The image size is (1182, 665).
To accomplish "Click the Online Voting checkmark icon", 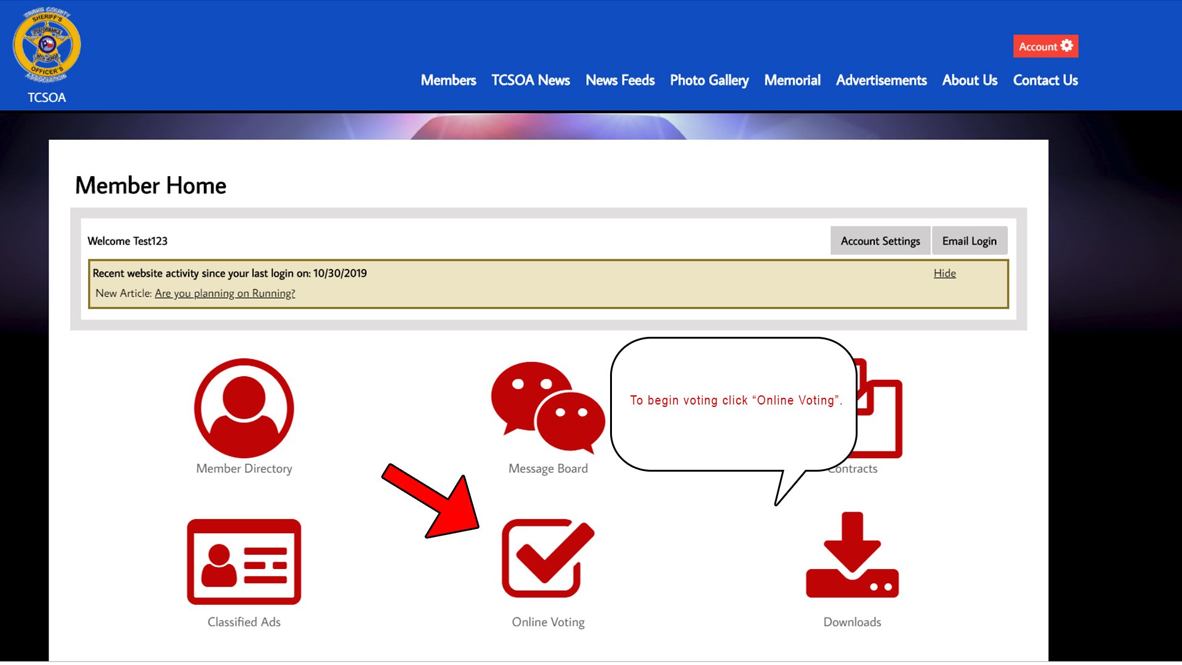I will [548, 558].
